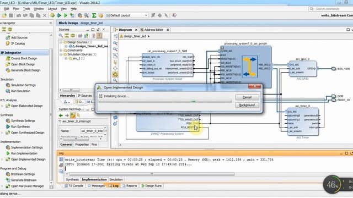This screenshot has height=198, width=353.
Task: Open Messages tab
Action: click(96, 186)
